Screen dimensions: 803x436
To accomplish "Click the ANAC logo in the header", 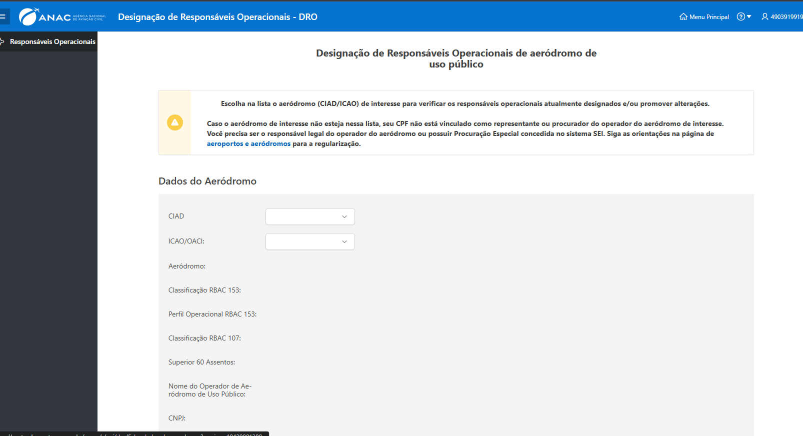I will tap(62, 17).
